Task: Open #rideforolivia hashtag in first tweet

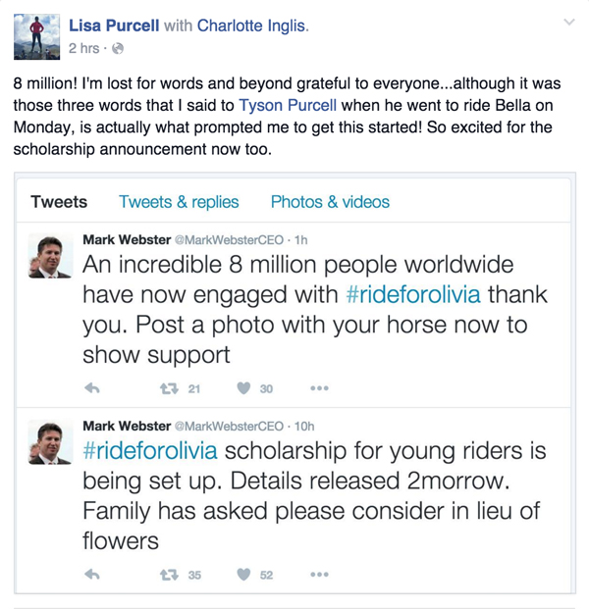Action: (x=413, y=294)
